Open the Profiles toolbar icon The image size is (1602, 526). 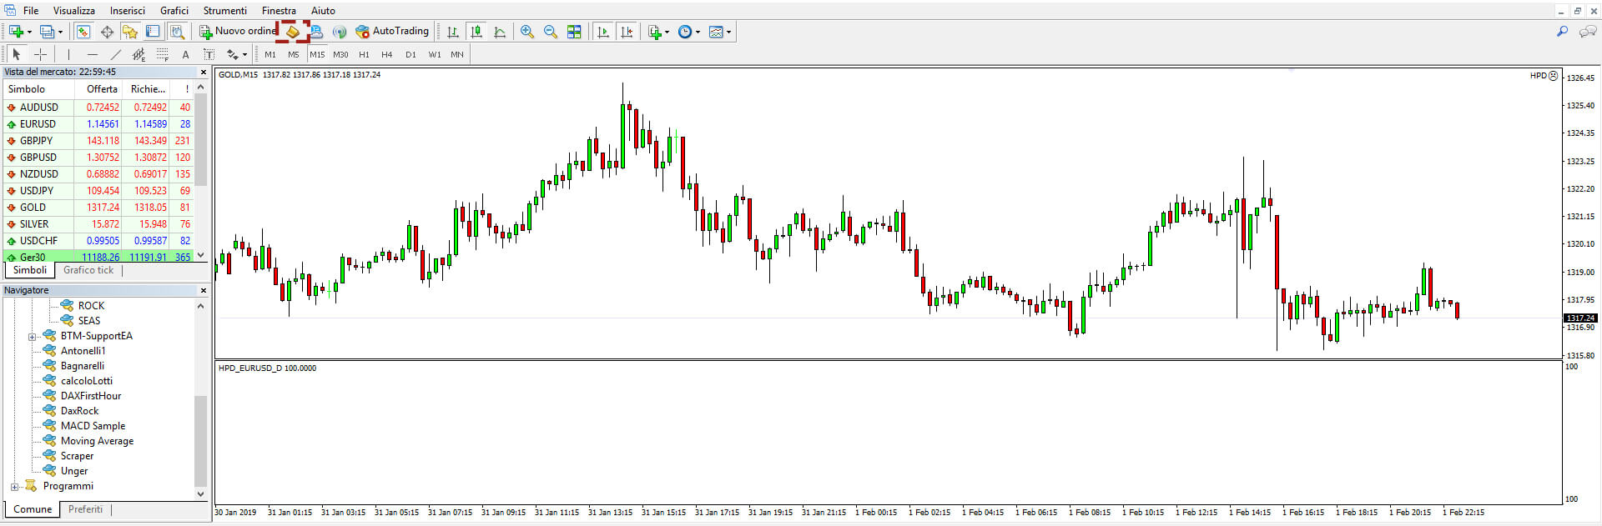coord(47,32)
